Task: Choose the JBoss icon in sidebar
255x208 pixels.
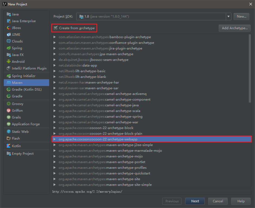Action: (x=9, y=28)
